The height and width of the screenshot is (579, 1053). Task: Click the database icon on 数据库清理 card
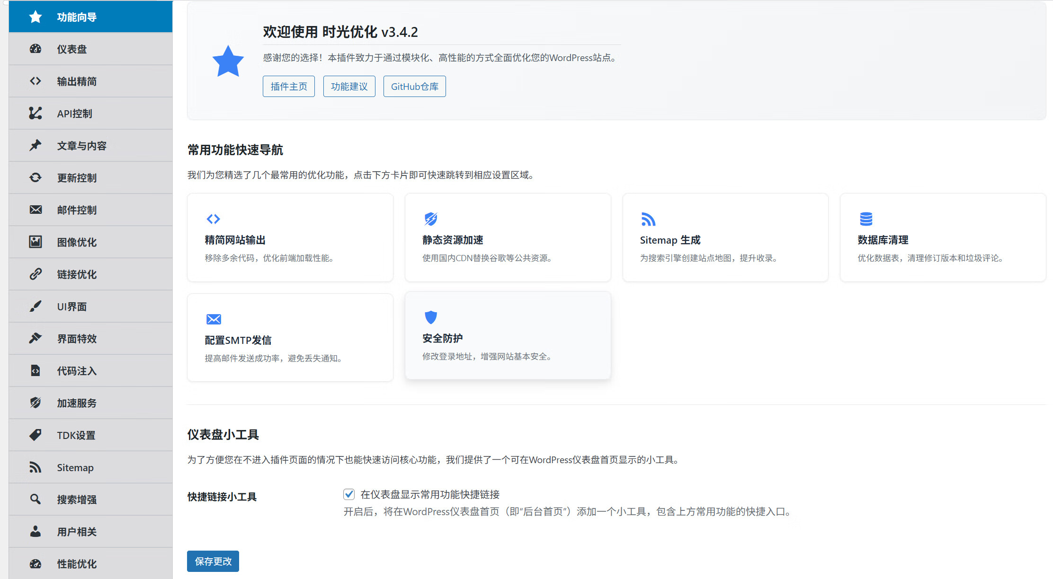click(x=866, y=219)
